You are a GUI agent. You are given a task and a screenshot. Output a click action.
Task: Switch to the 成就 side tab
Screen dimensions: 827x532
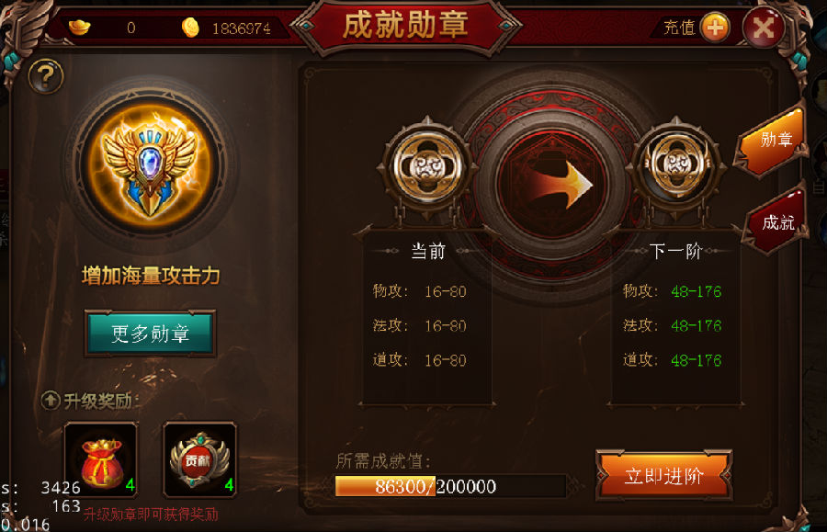(x=776, y=222)
